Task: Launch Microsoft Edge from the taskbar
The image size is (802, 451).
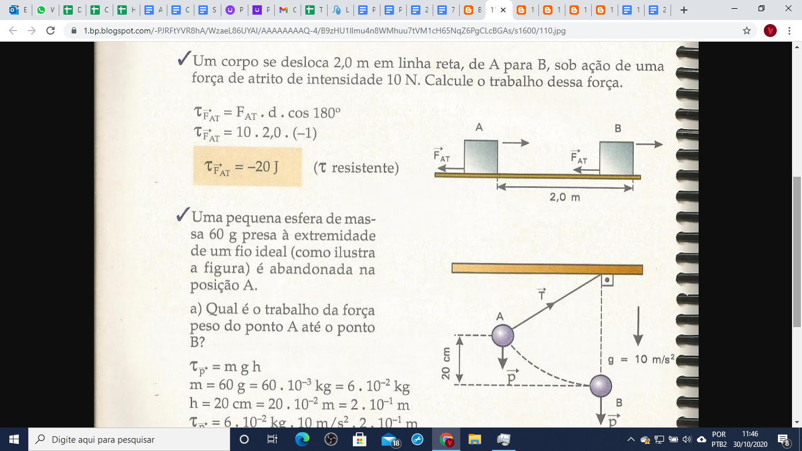Action: (302, 439)
